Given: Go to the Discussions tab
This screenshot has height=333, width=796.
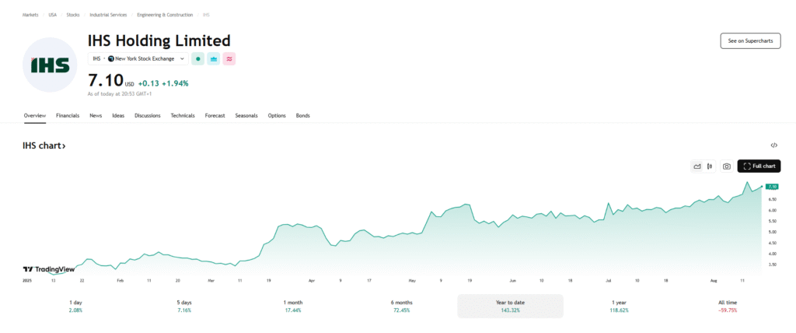Looking at the screenshot, I should [x=147, y=115].
